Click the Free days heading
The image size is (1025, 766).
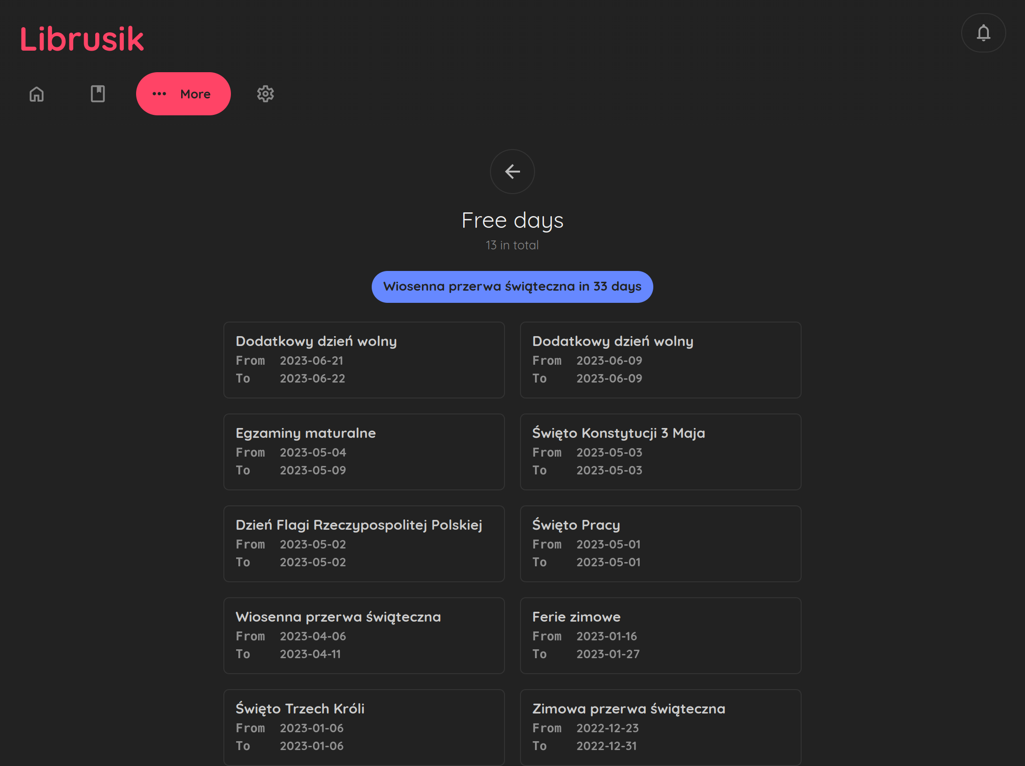point(512,220)
